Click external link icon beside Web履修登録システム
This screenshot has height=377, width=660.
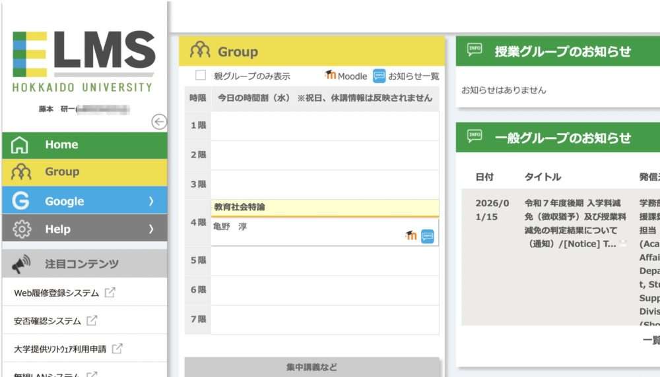click(110, 293)
